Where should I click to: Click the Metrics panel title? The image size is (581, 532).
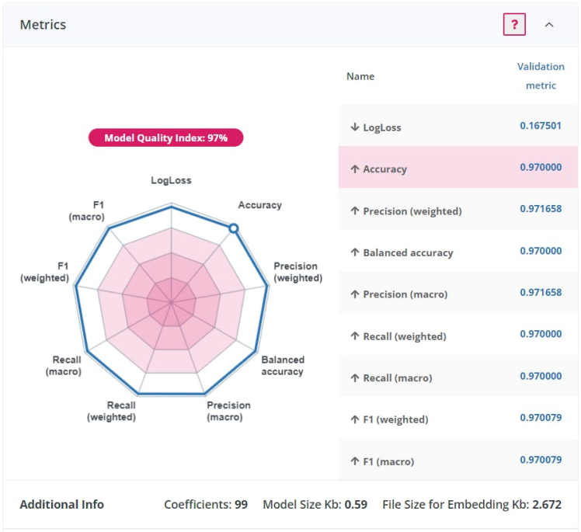pos(43,25)
